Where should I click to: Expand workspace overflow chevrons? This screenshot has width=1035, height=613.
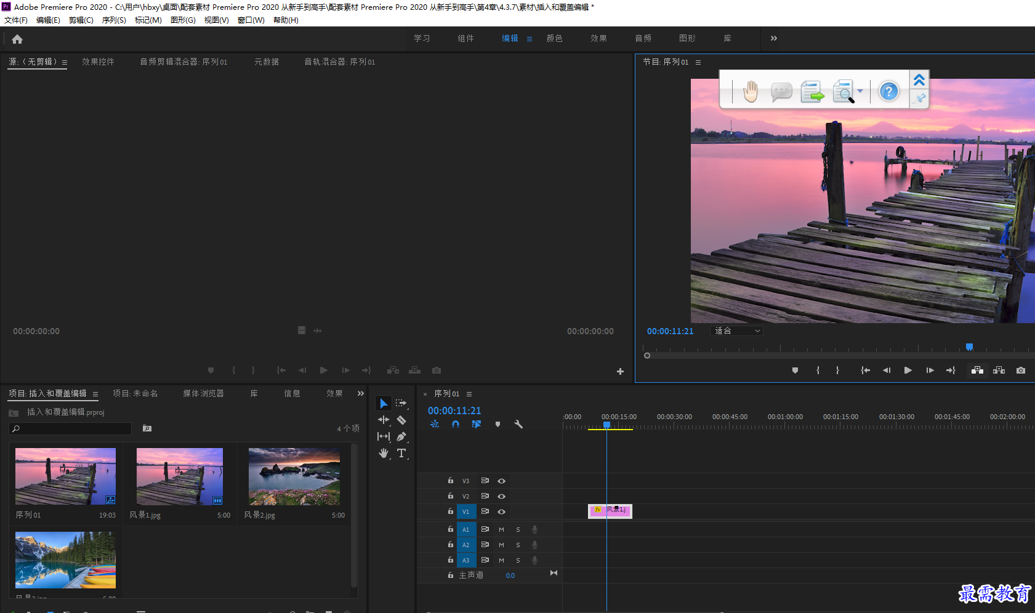[773, 38]
